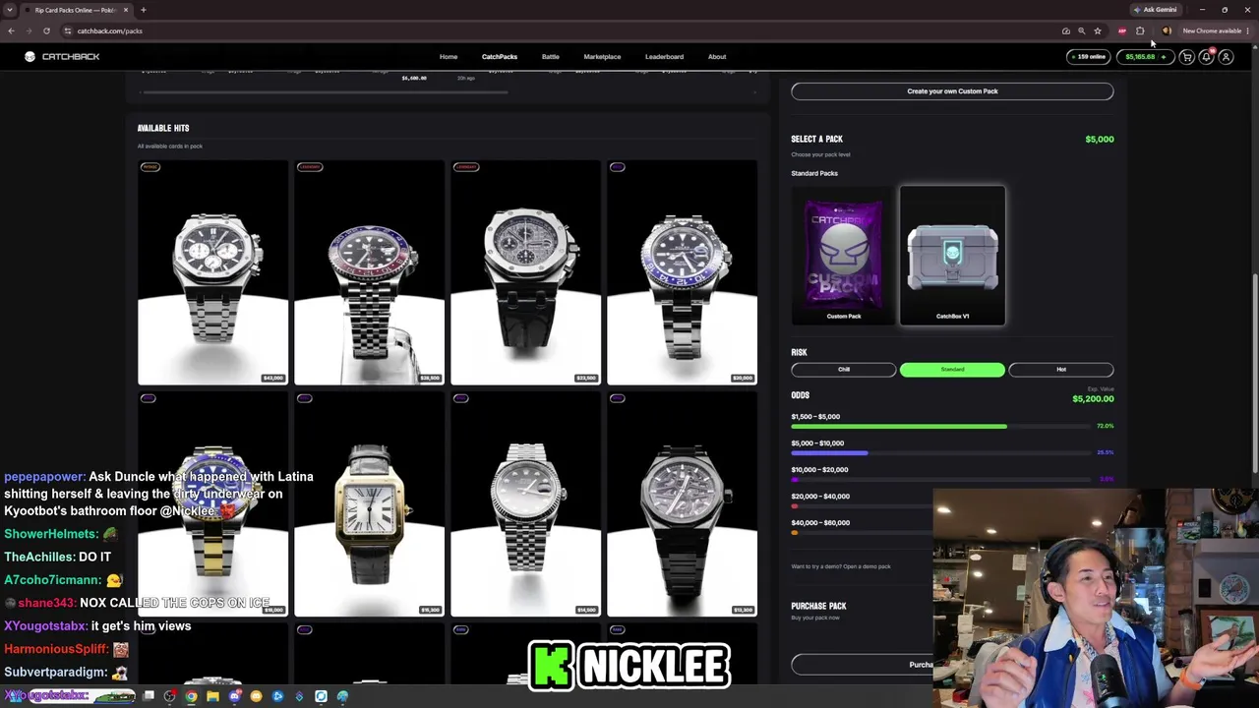1259x708 pixels.
Task: Open the Chrome profile avatar
Action: click(1167, 30)
